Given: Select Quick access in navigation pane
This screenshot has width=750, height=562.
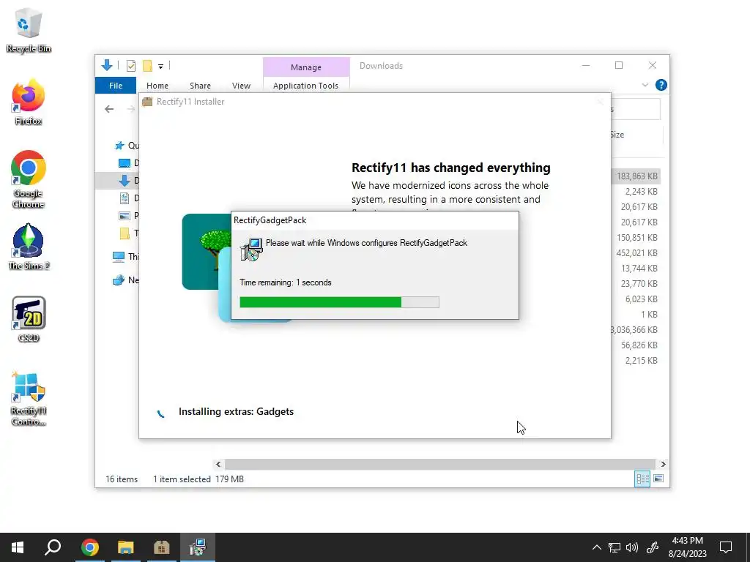Looking at the screenshot, I should pyautogui.click(x=127, y=146).
